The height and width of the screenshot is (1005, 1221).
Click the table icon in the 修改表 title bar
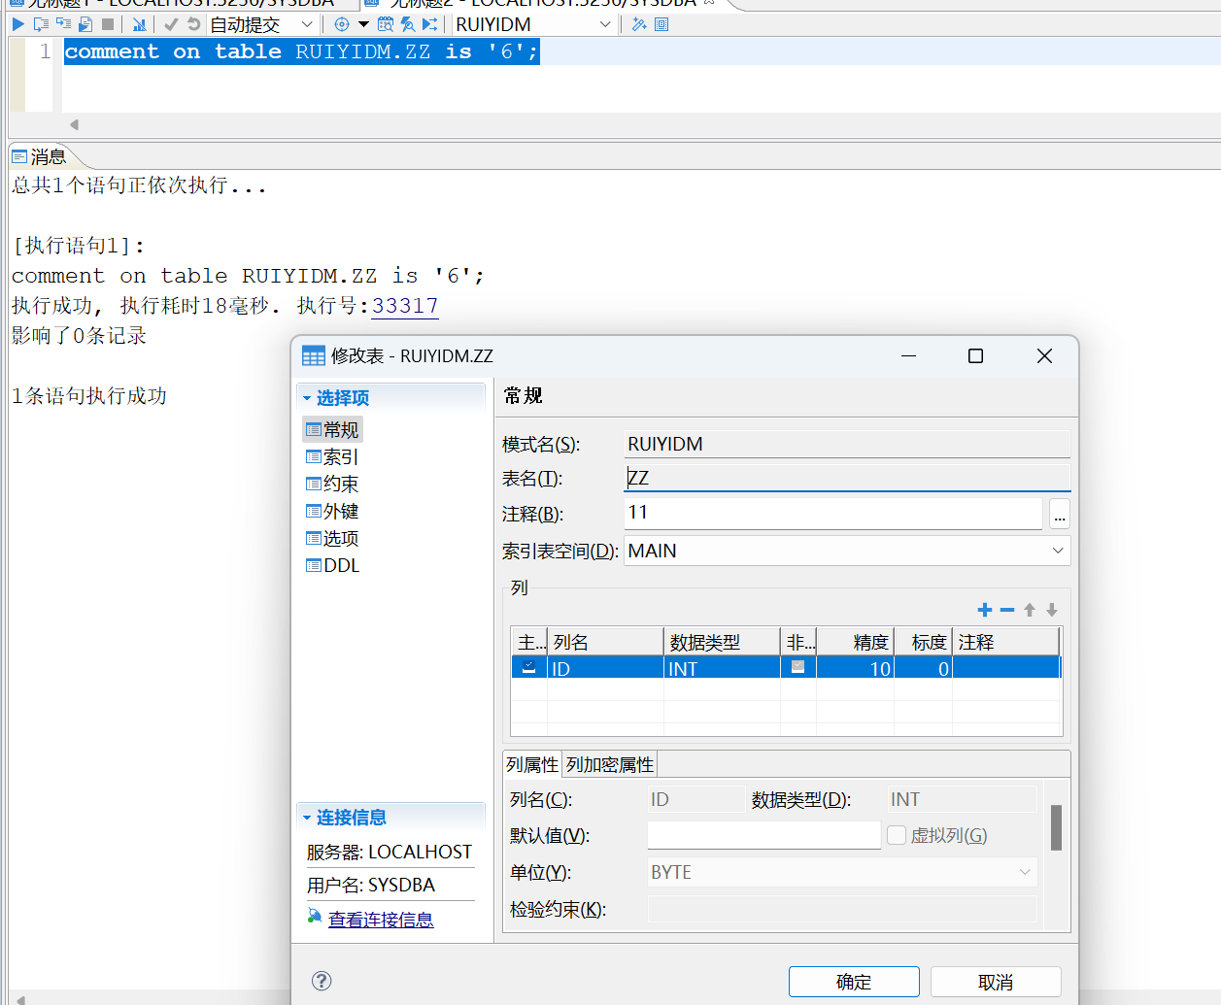(x=314, y=356)
